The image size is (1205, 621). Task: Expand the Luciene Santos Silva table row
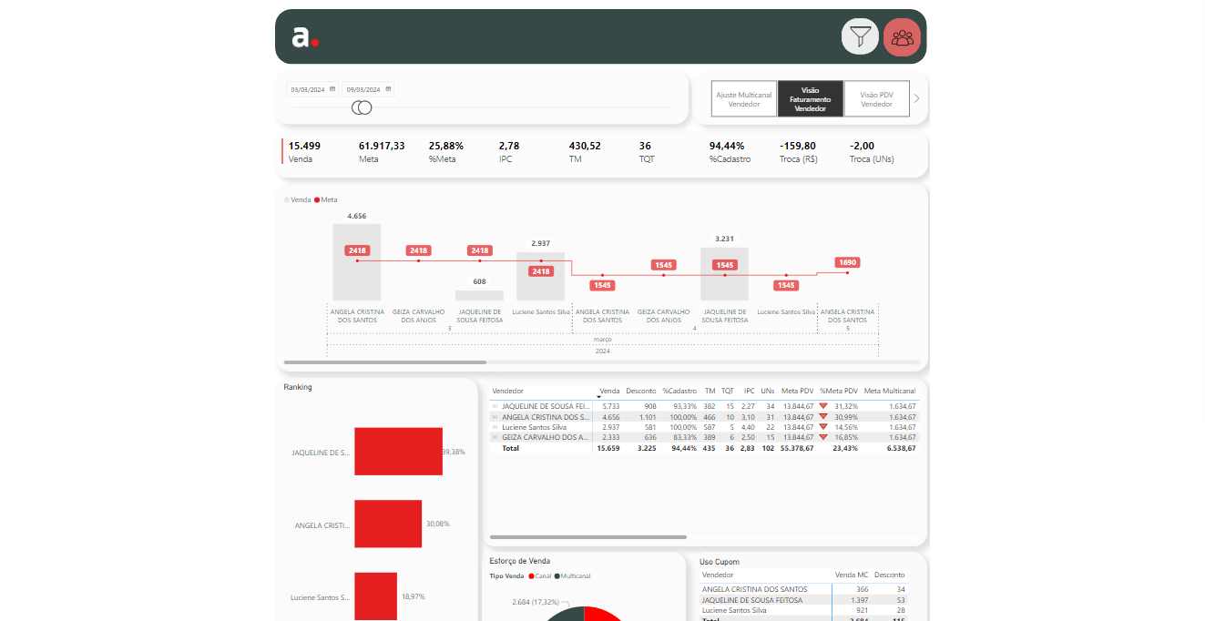click(x=495, y=427)
